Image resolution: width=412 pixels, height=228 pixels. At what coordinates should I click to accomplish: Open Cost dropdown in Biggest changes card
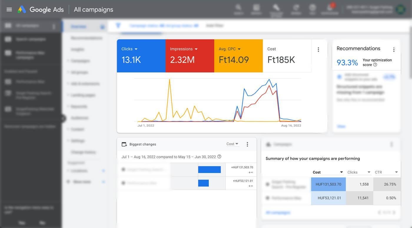pyautogui.click(x=232, y=144)
